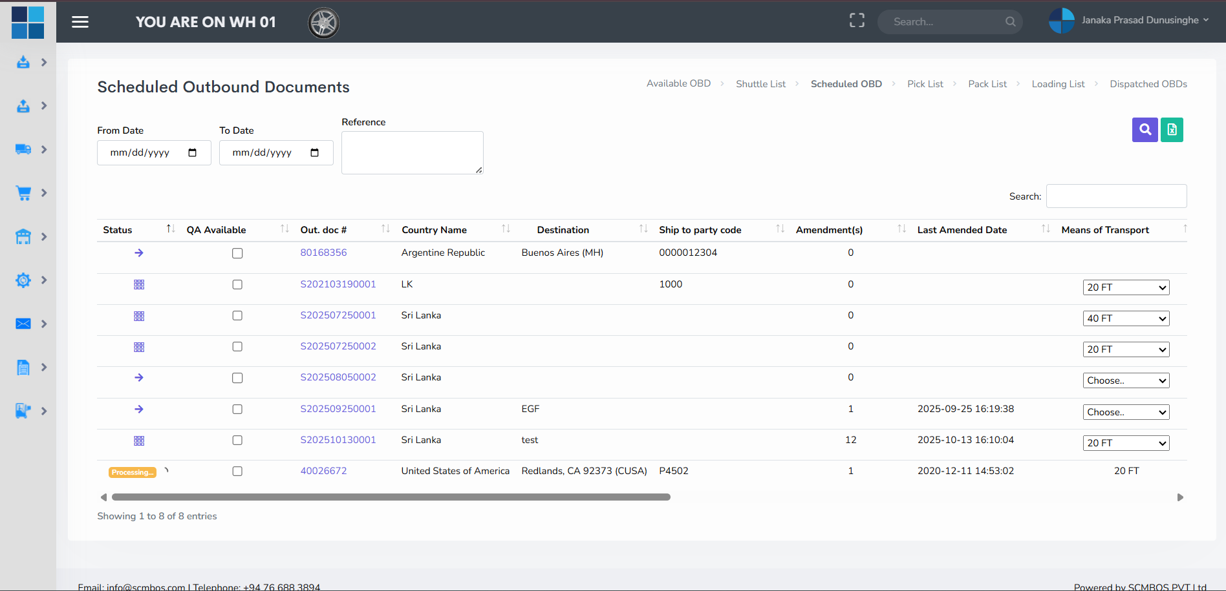This screenshot has width=1226, height=591.
Task: Export results with green Excel icon
Action: click(x=1172, y=130)
